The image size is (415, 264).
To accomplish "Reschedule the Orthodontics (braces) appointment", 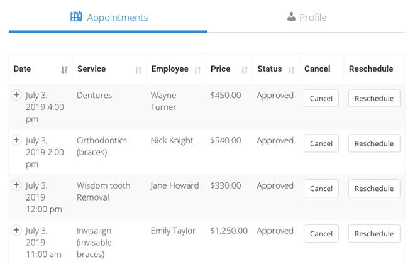I will click(x=374, y=143).
